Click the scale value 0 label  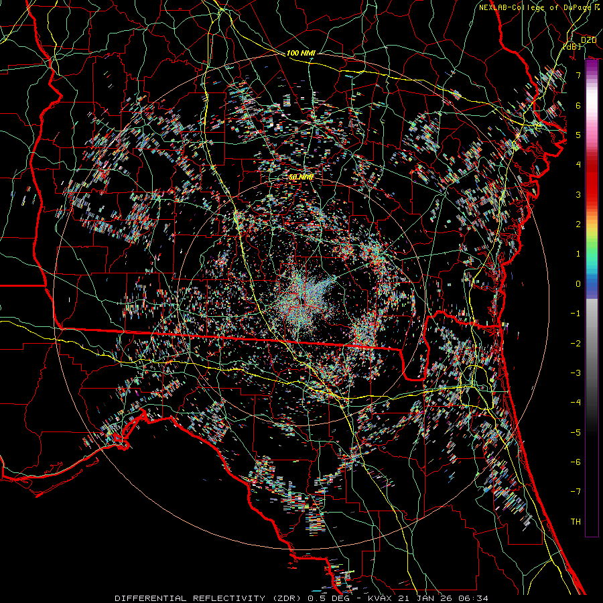(578, 284)
